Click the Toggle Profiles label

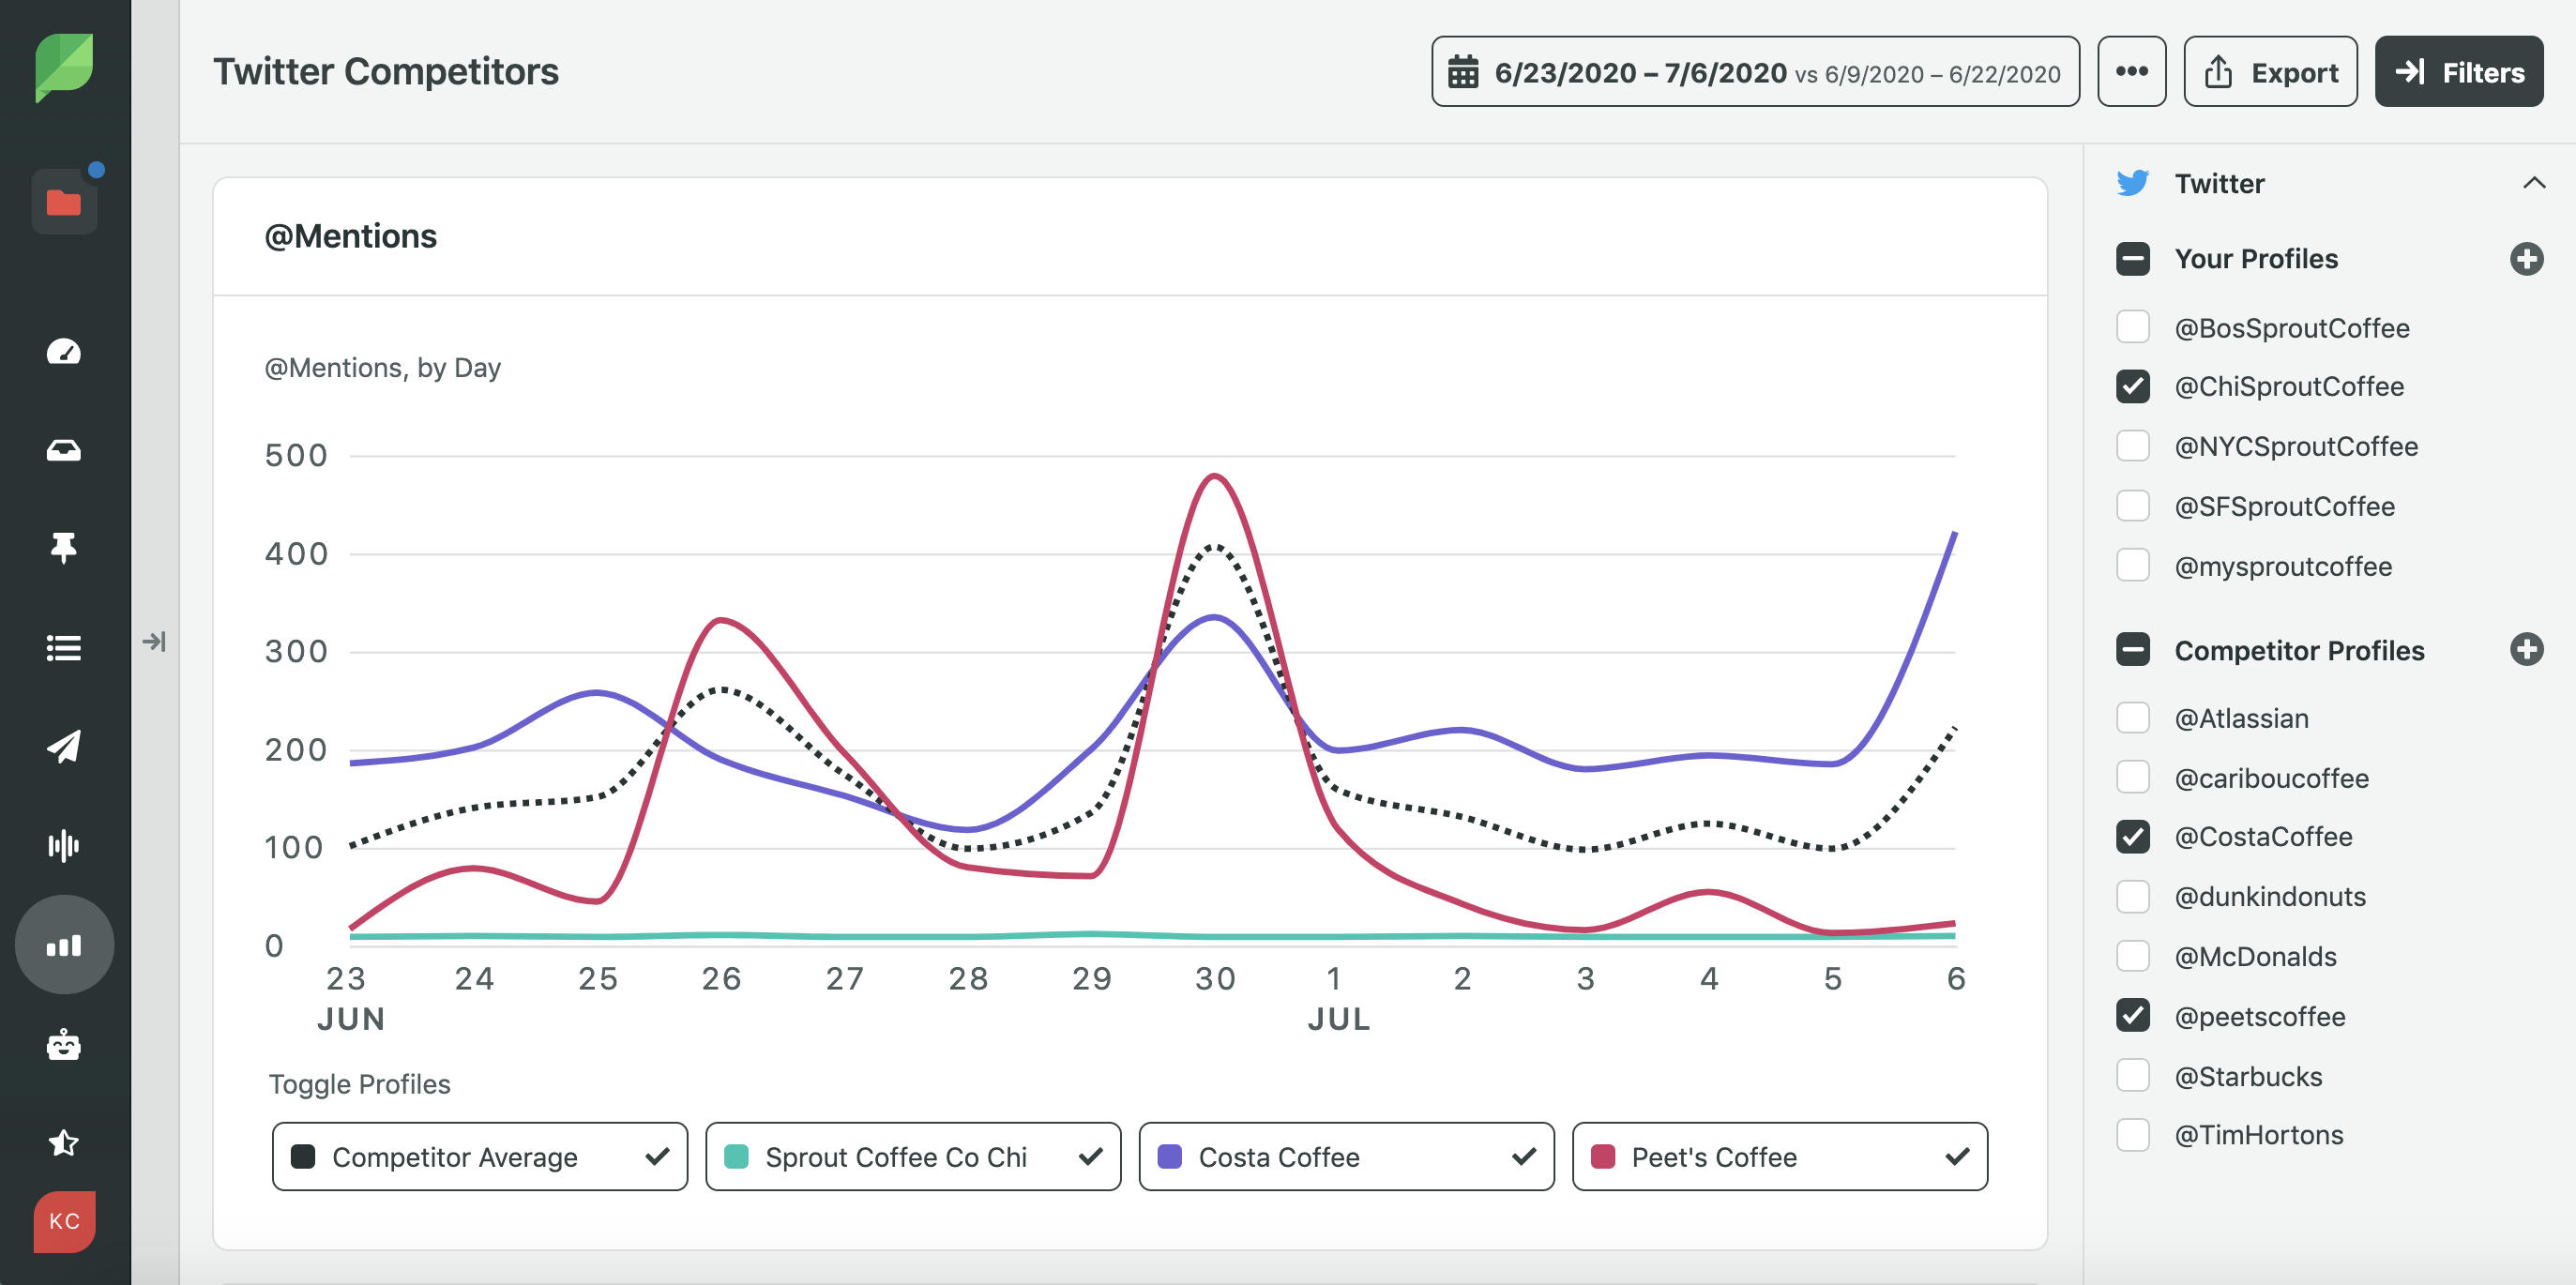click(359, 1084)
